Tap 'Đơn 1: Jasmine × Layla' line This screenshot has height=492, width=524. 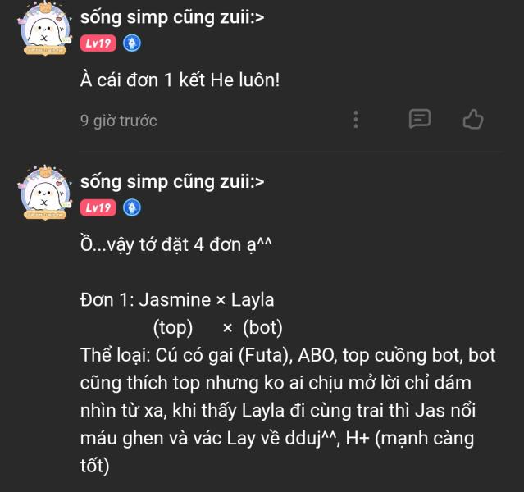(177, 300)
